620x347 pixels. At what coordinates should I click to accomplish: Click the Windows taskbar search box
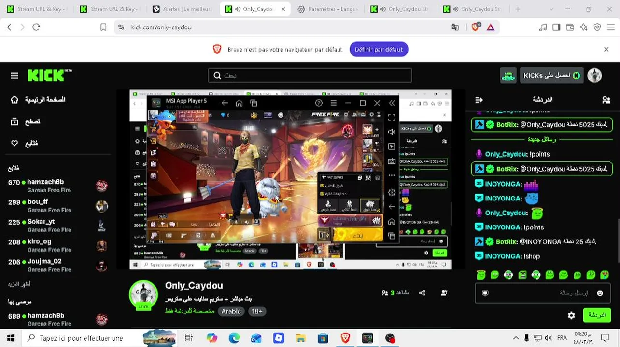[x=100, y=338]
